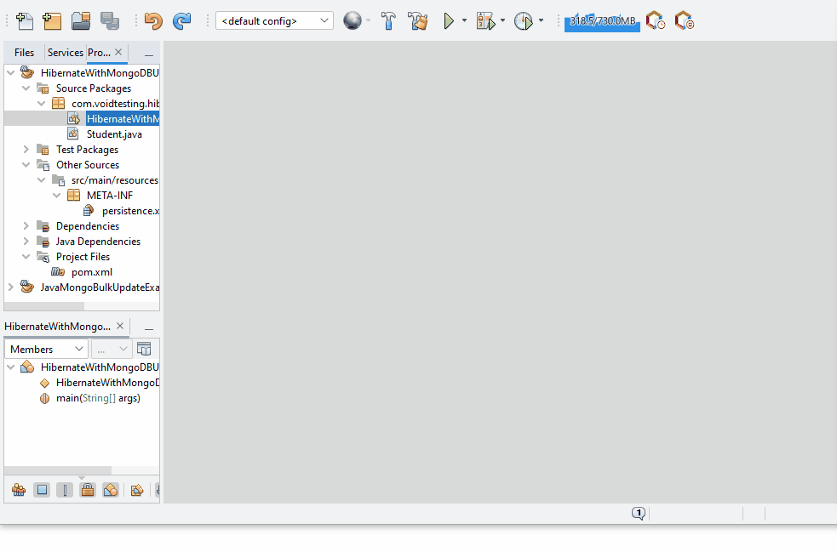Expand the JavaMongoBulkUpdateExa project node
The image size is (837, 552).
(x=11, y=287)
